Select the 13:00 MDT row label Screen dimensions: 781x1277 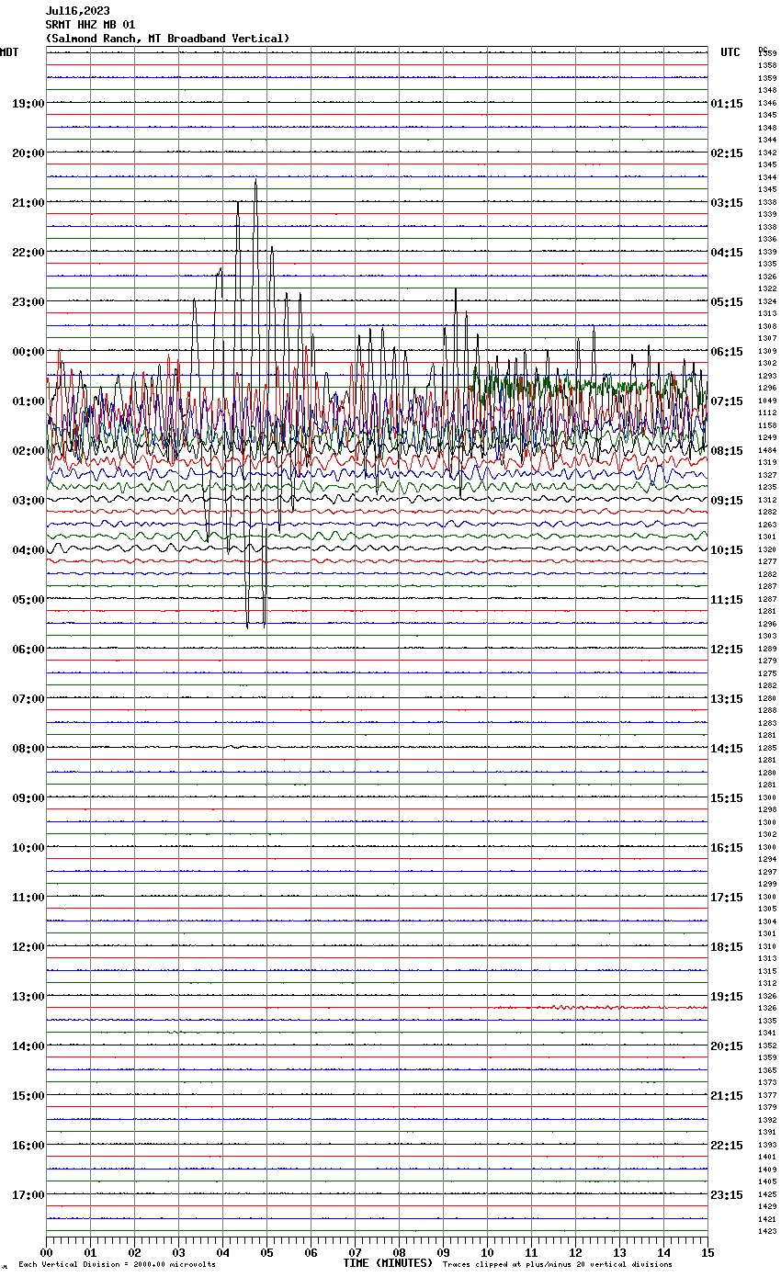coord(28,997)
